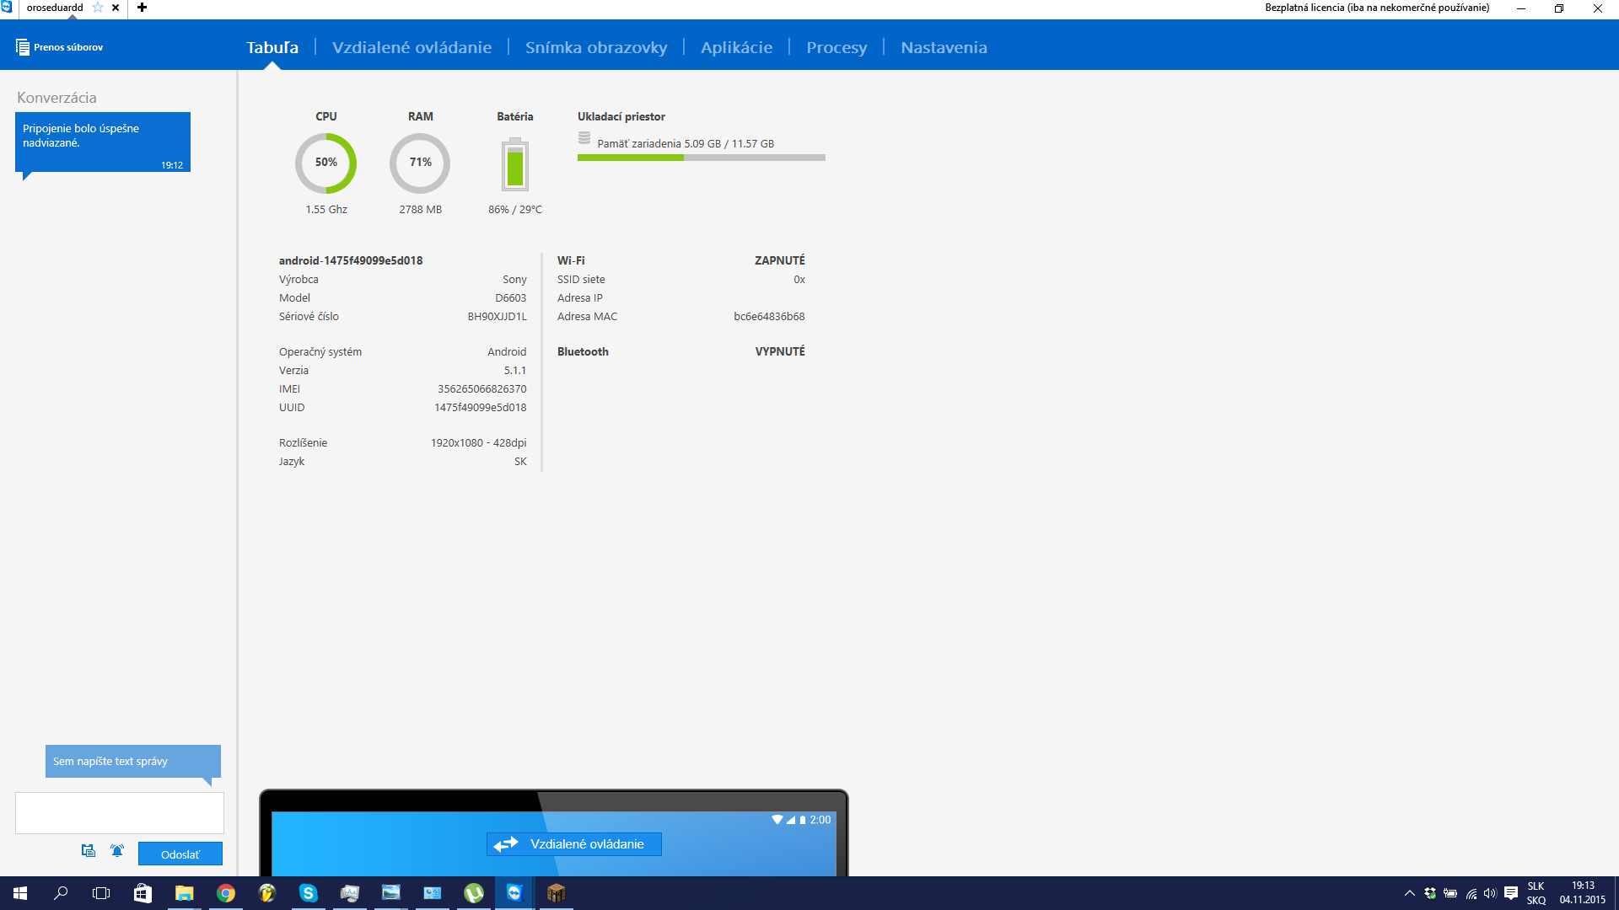Image resolution: width=1619 pixels, height=910 pixels.
Task: Show hidden system tray icons
Action: [x=1409, y=893]
